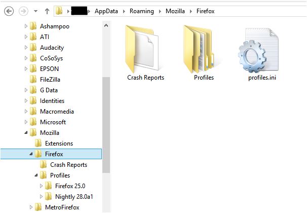Click the navigation pane scrollbar thumb
Image resolution: width=307 pixels, height=213 pixels.
(x=106, y=125)
